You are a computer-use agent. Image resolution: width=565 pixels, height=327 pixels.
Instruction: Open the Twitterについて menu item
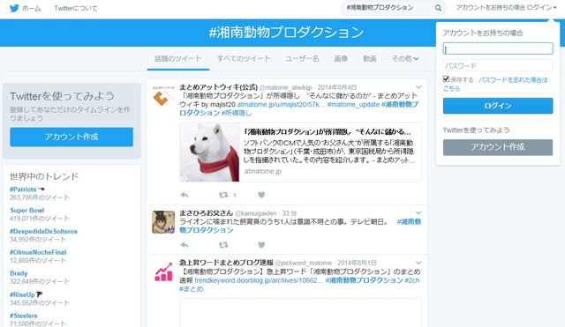(x=76, y=8)
